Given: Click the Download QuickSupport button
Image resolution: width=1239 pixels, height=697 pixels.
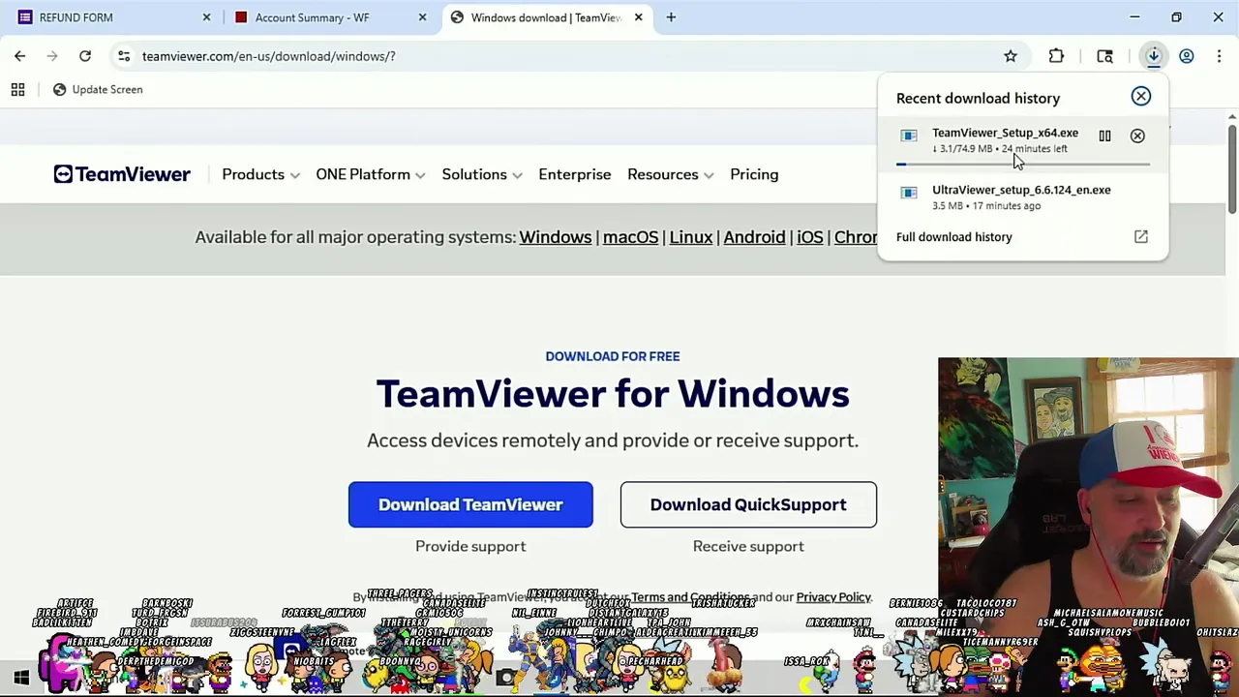Looking at the screenshot, I should pyautogui.click(x=748, y=504).
